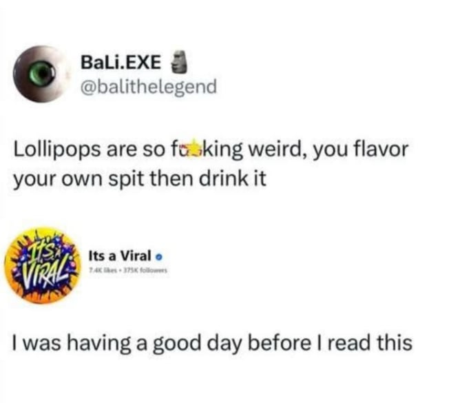
Task: Open the Its a Viral logo
Action: [42, 265]
